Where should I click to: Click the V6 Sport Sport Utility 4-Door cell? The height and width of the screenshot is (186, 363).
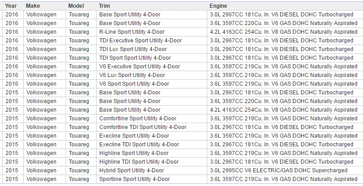coord(152,84)
